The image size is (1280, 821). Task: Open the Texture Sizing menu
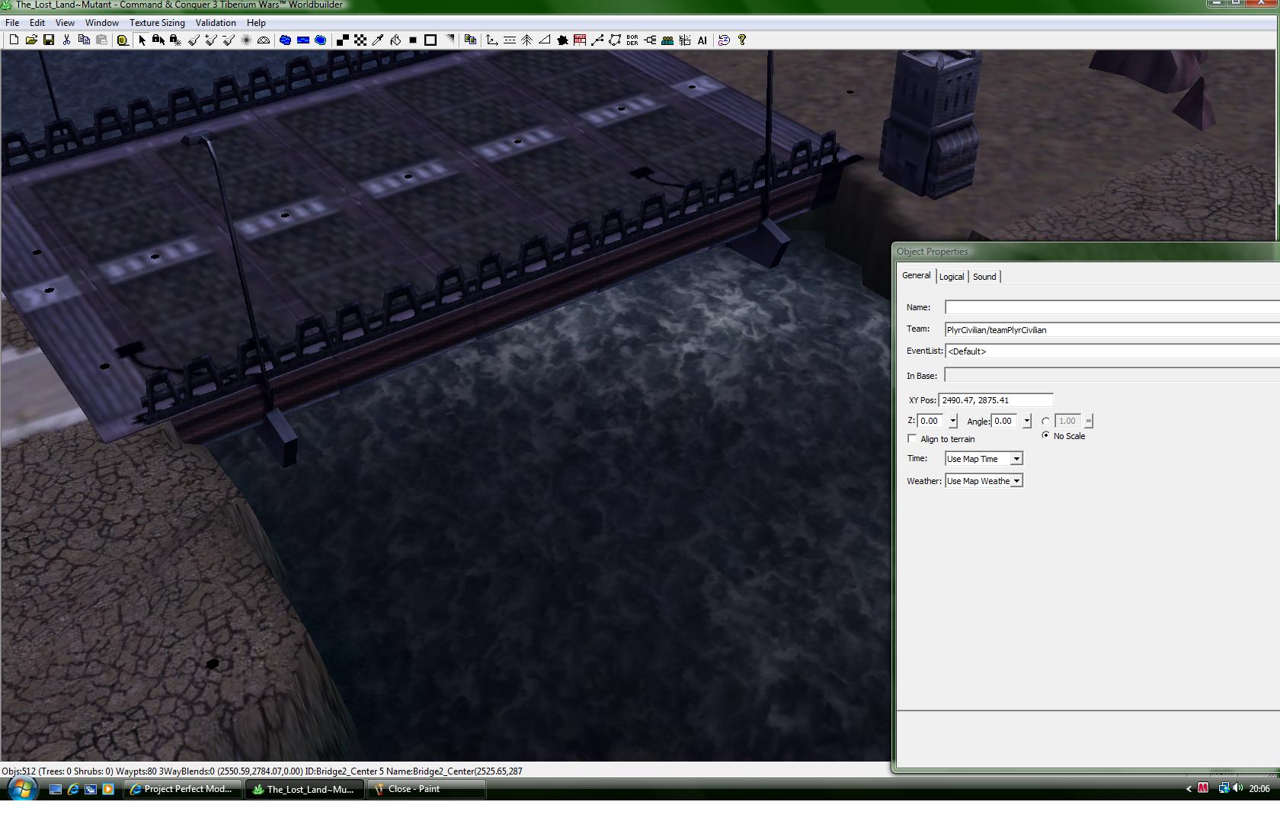157,22
